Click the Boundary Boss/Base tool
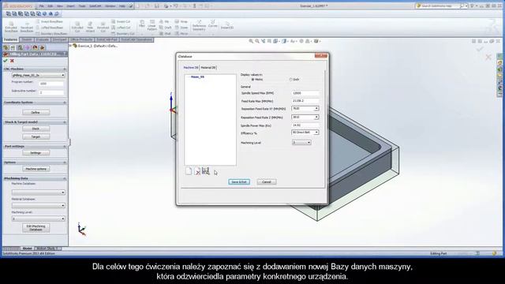The image size is (505, 284). [51, 33]
